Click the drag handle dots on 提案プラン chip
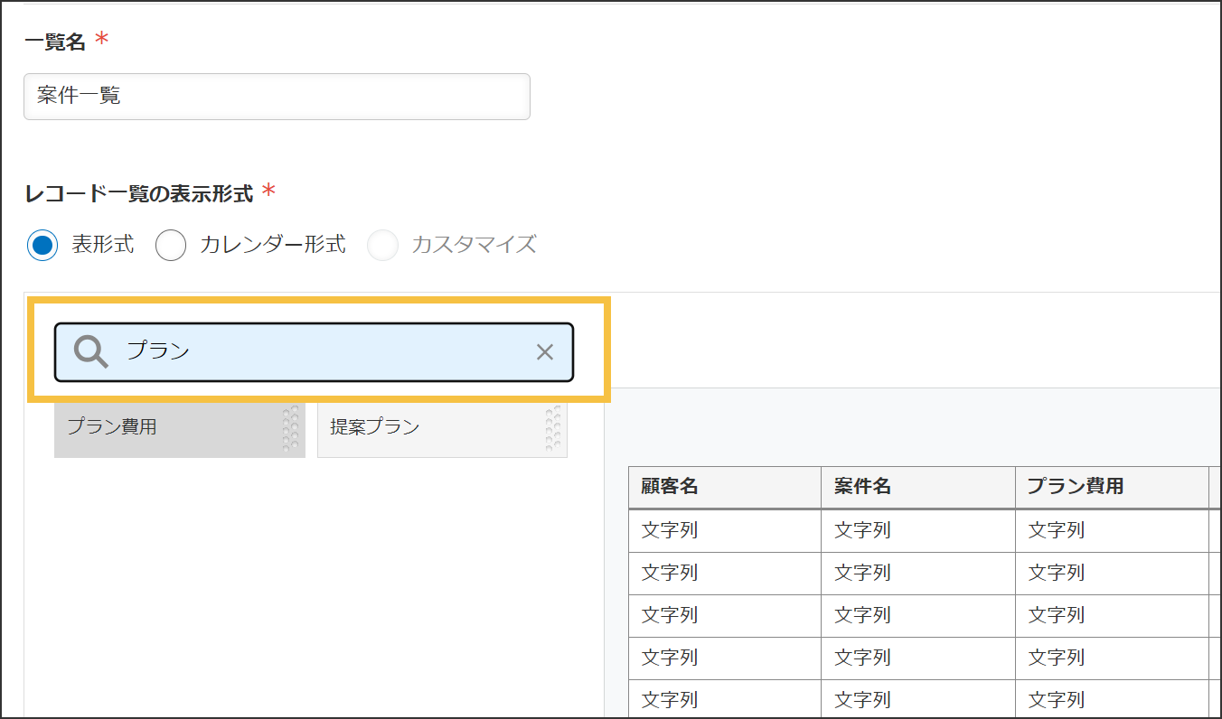This screenshot has width=1222, height=719. coord(553,429)
